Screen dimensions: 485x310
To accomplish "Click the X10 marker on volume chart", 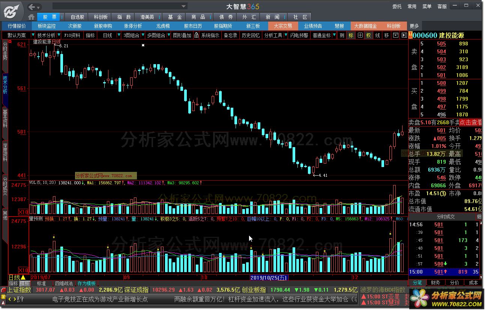I will (24, 212).
